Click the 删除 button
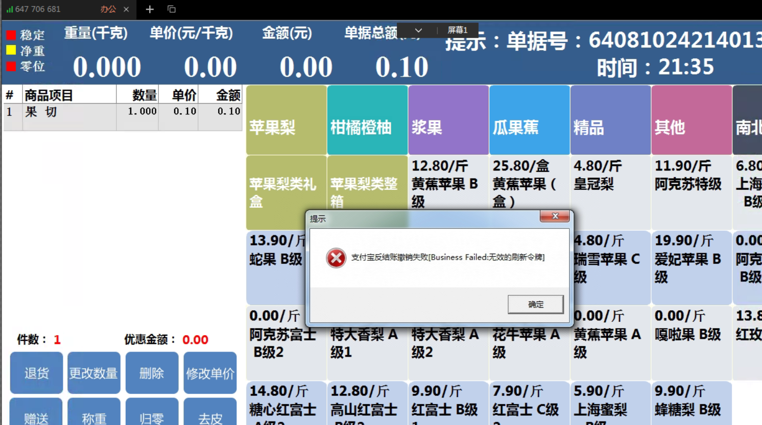The image size is (762, 425). 152,373
